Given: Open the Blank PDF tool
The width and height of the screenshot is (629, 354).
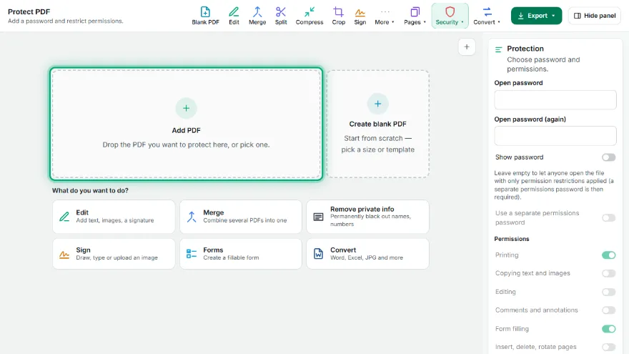Looking at the screenshot, I should point(205,16).
